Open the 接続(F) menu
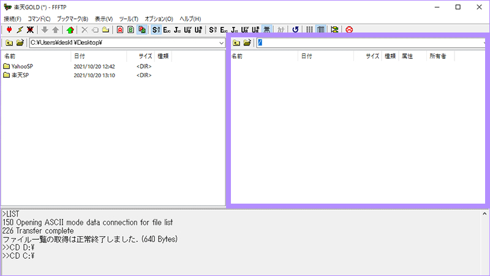This screenshot has height=276, width=490. click(12, 19)
